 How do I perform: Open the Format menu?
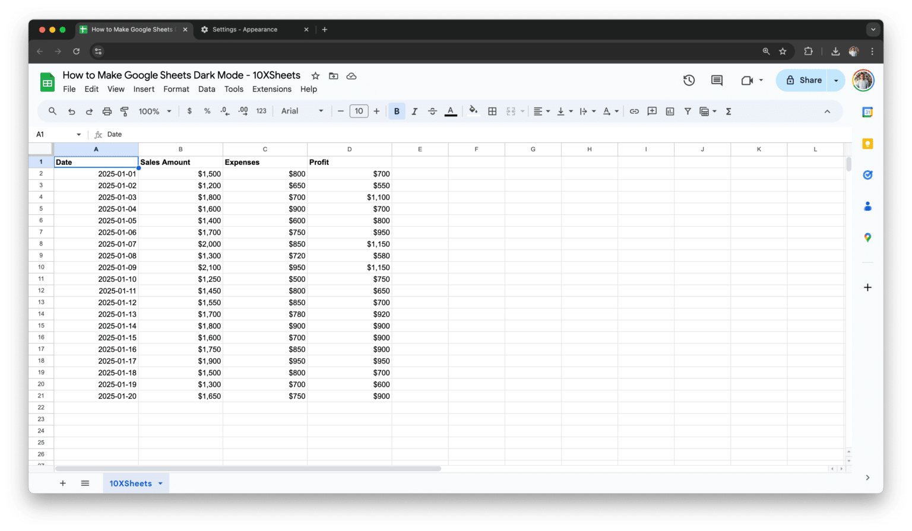coord(176,89)
